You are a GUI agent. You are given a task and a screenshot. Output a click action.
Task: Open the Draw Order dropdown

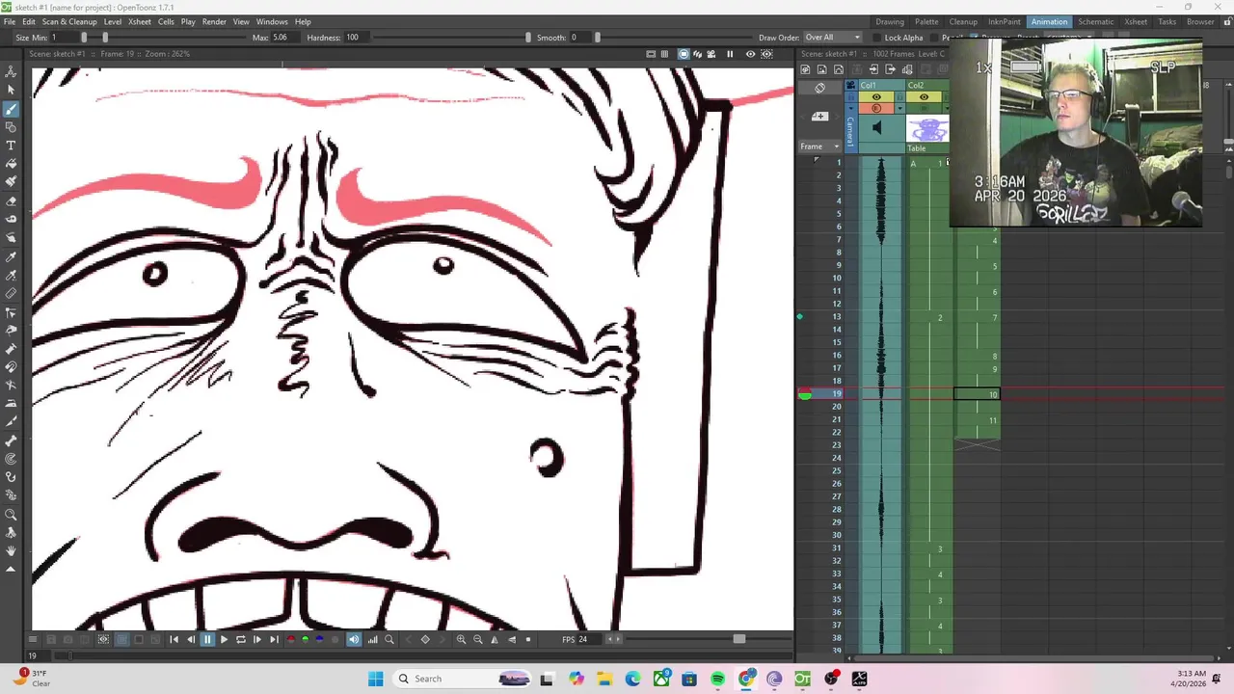832,38
